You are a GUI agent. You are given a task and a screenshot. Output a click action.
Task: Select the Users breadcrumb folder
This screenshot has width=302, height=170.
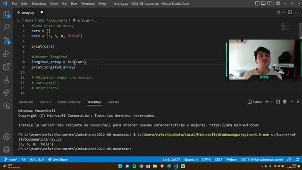coord(29,20)
